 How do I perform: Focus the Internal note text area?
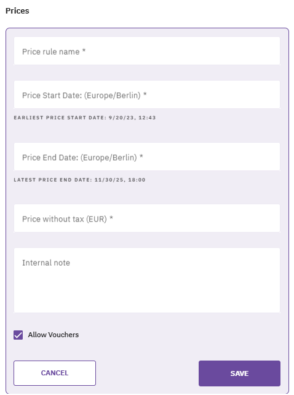point(147,281)
